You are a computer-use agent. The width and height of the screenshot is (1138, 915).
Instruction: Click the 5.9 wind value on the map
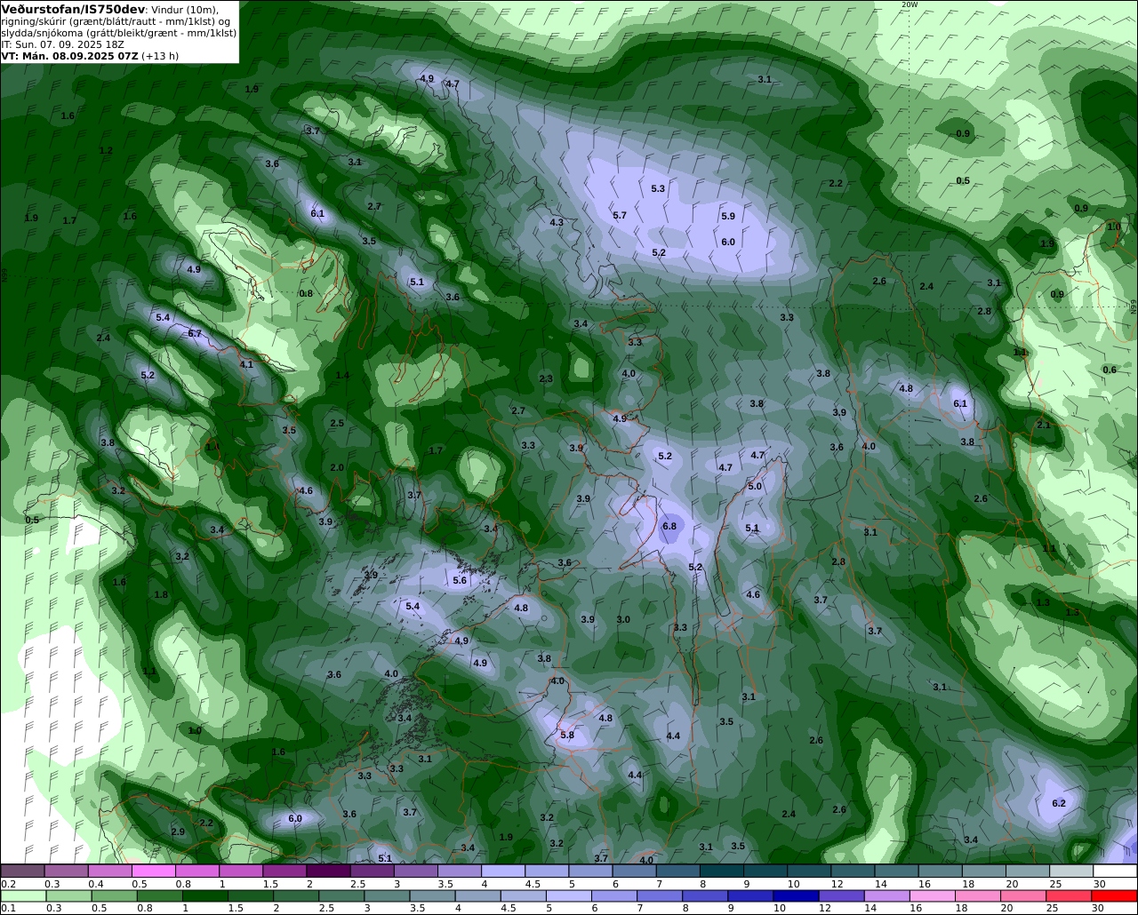coord(728,216)
